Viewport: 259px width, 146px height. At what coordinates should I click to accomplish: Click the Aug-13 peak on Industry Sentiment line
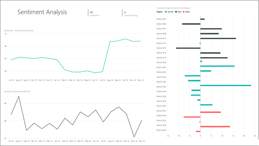click(19, 96)
